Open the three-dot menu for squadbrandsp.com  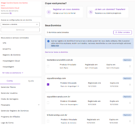click(130, 84)
